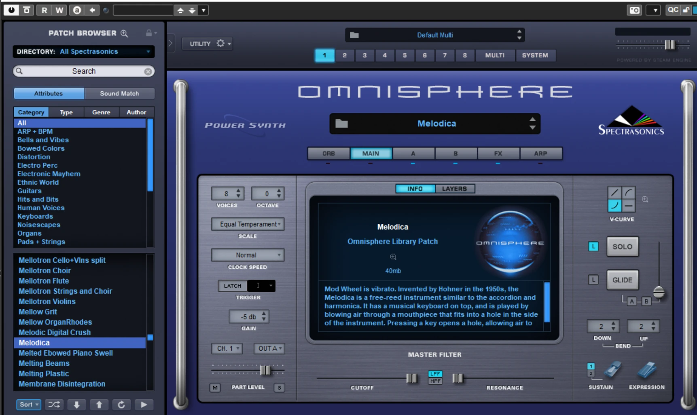
Task: Clear the search field with X icon
Action: click(x=148, y=72)
